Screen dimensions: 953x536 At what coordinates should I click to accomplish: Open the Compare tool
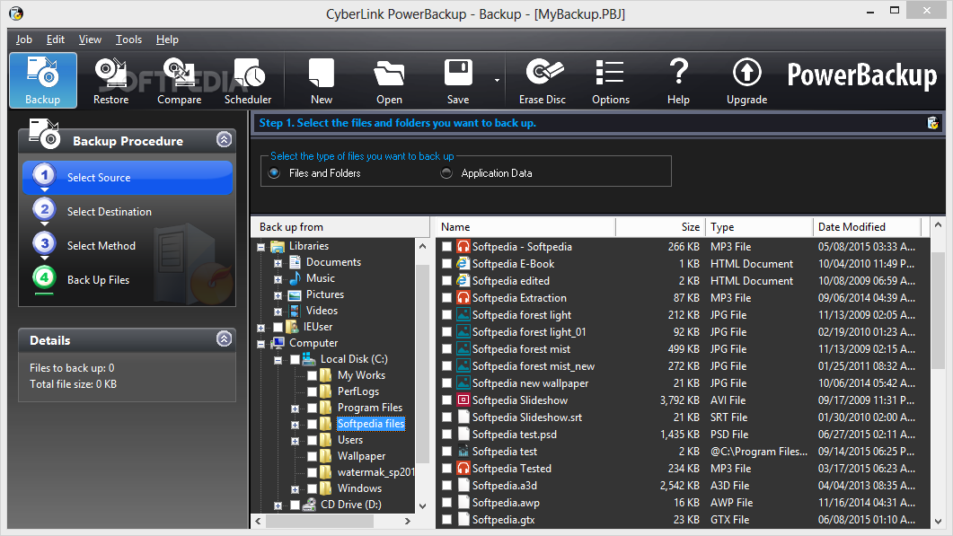(180, 80)
